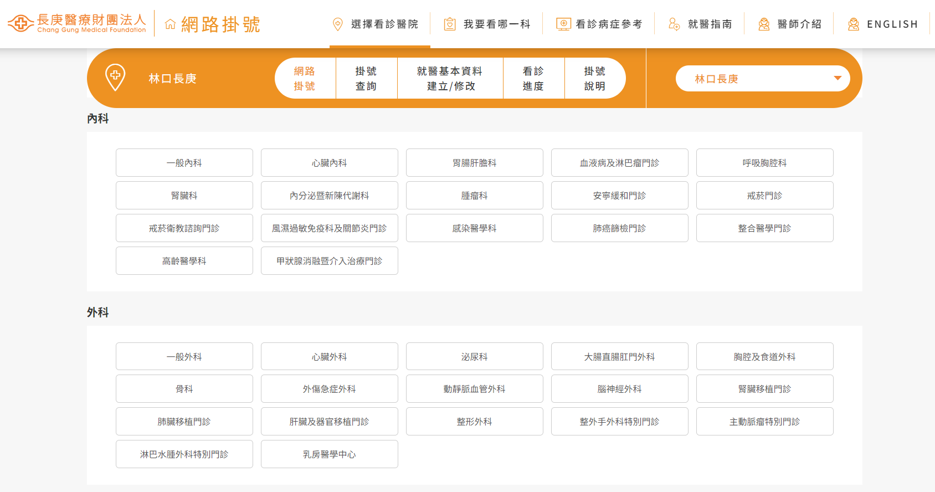The height and width of the screenshot is (492, 935).
Task: Choose 胸腔及食道外科
Action: 765,356
